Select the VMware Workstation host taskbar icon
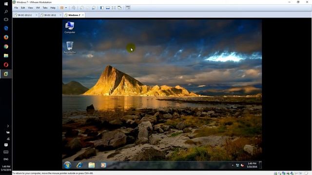Screen dimensions: 312x175 coord(6,74)
